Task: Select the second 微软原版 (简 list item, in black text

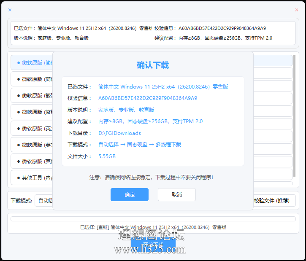Action: coord(32,79)
